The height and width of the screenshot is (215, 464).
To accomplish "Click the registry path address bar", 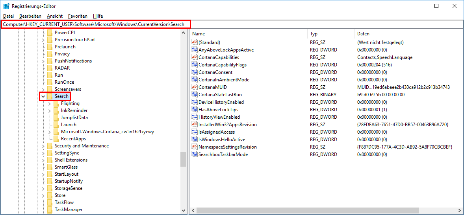I will (x=232, y=24).
